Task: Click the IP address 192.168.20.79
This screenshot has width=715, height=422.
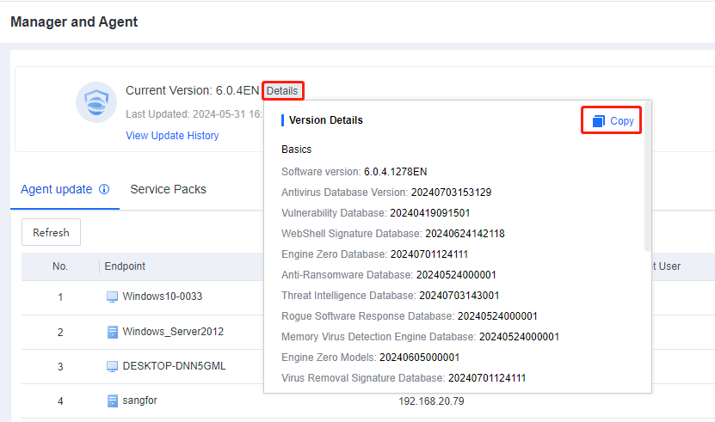Action: [x=431, y=401]
